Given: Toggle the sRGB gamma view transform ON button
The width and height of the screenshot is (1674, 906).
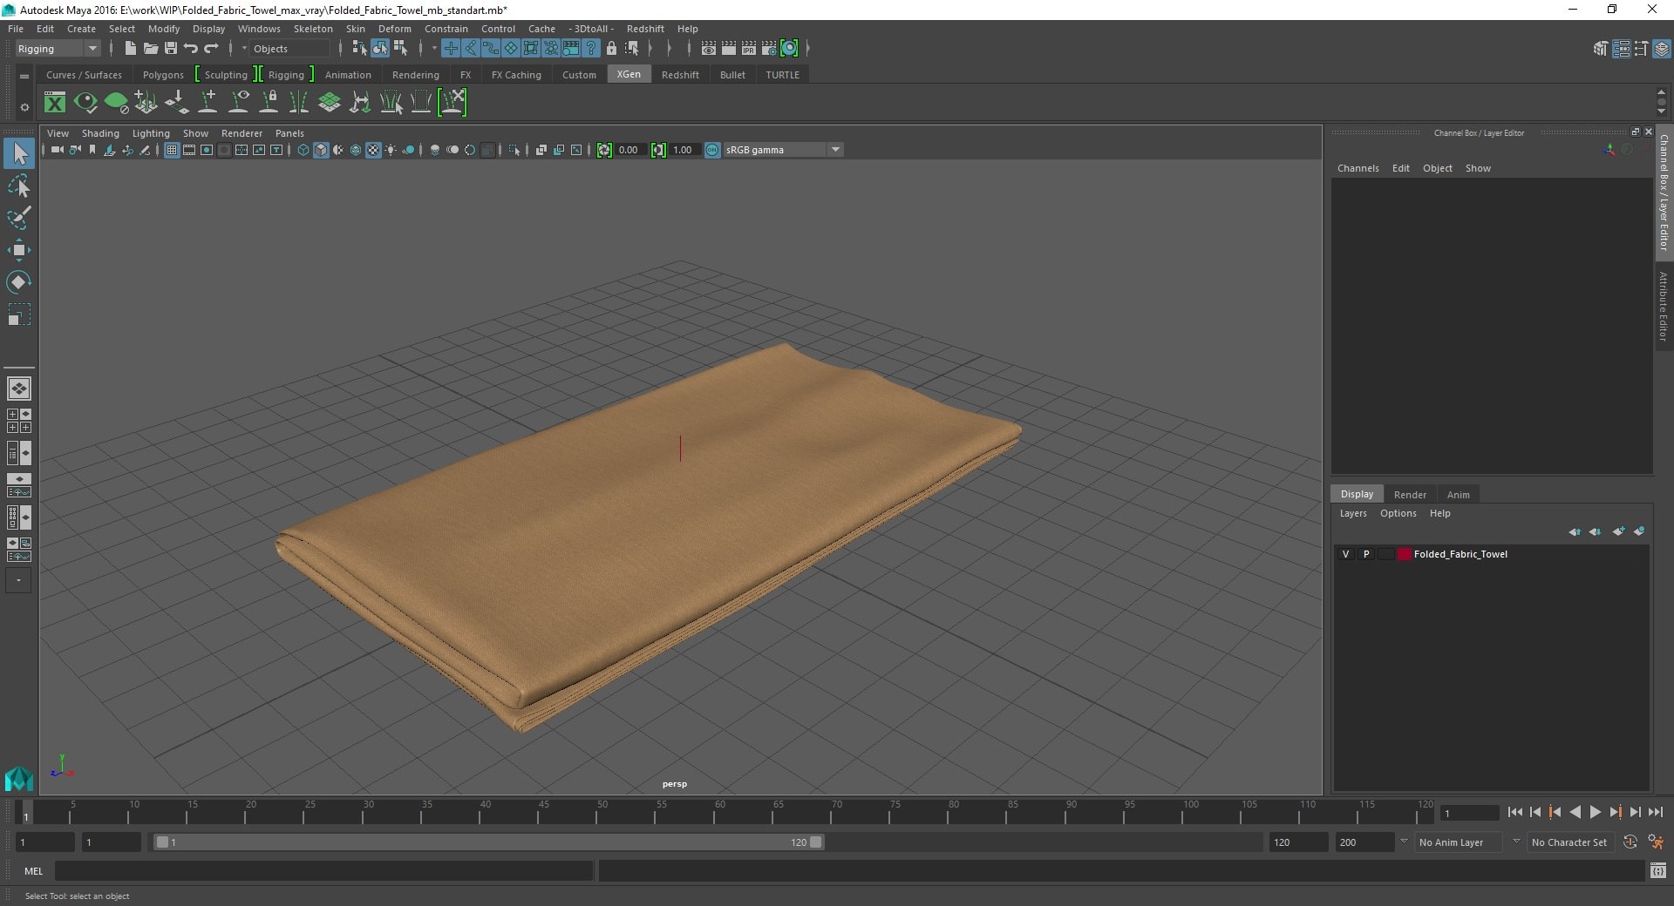Looking at the screenshot, I should coord(712,150).
